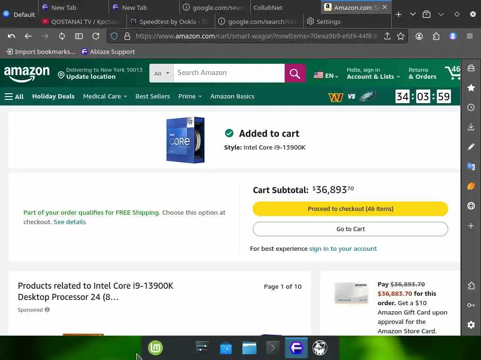Open the sidebar downloads icon
Viewport: 481px width, 360px height.
[471, 127]
